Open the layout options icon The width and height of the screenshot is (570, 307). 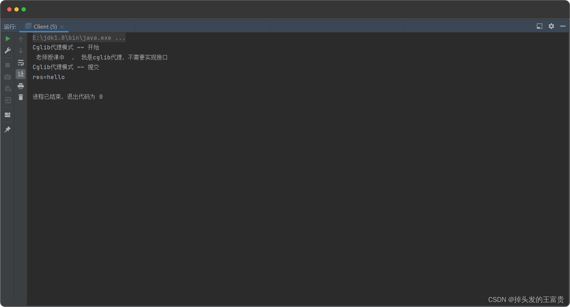coord(8,115)
